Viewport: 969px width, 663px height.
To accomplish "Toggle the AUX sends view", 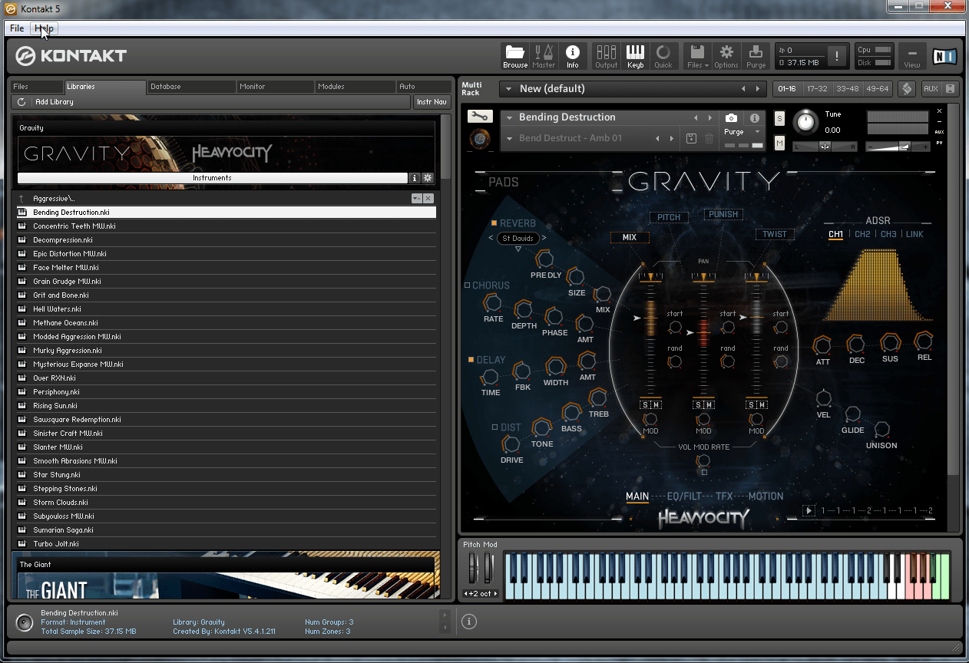I will tap(931, 88).
